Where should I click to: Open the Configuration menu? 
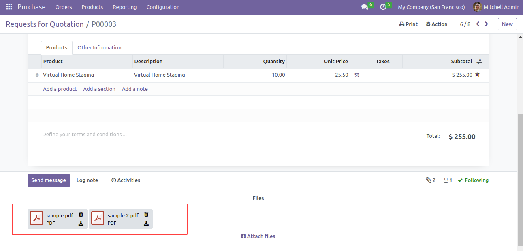(163, 7)
